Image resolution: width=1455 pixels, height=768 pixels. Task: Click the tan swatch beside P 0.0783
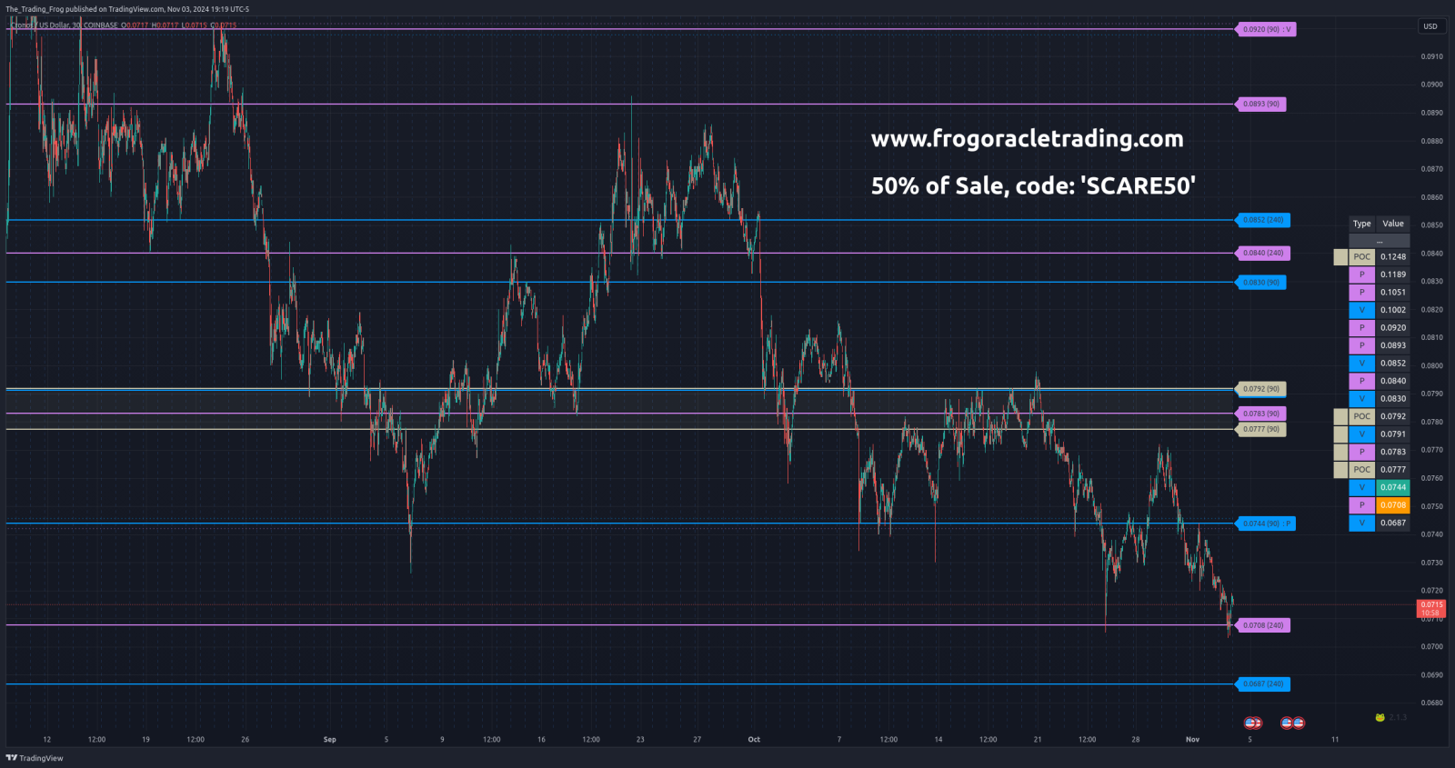1340,452
